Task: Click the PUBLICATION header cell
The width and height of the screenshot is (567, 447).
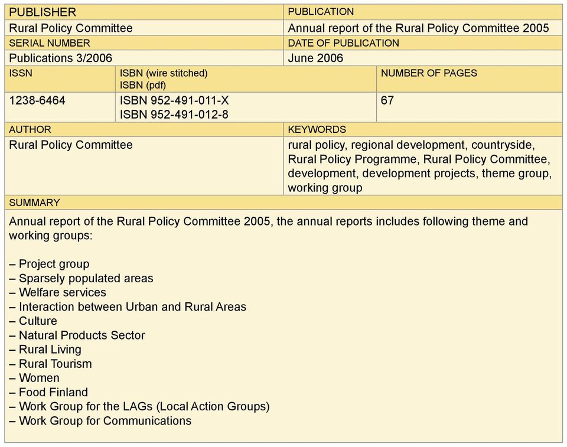Action: click(x=423, y=12)
